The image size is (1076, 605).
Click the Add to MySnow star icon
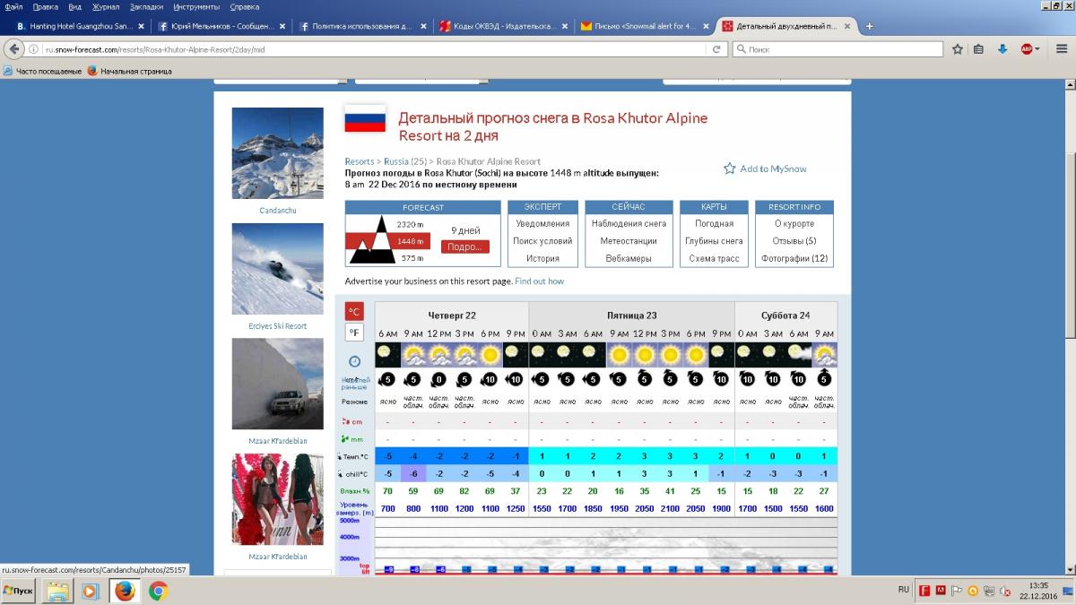click(729, 169)
